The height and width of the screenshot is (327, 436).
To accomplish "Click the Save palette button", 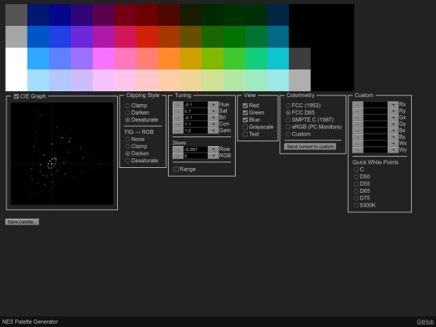I will point(22,222).
